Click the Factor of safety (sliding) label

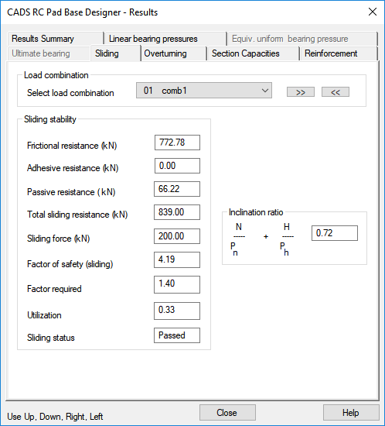coord(70,264)
